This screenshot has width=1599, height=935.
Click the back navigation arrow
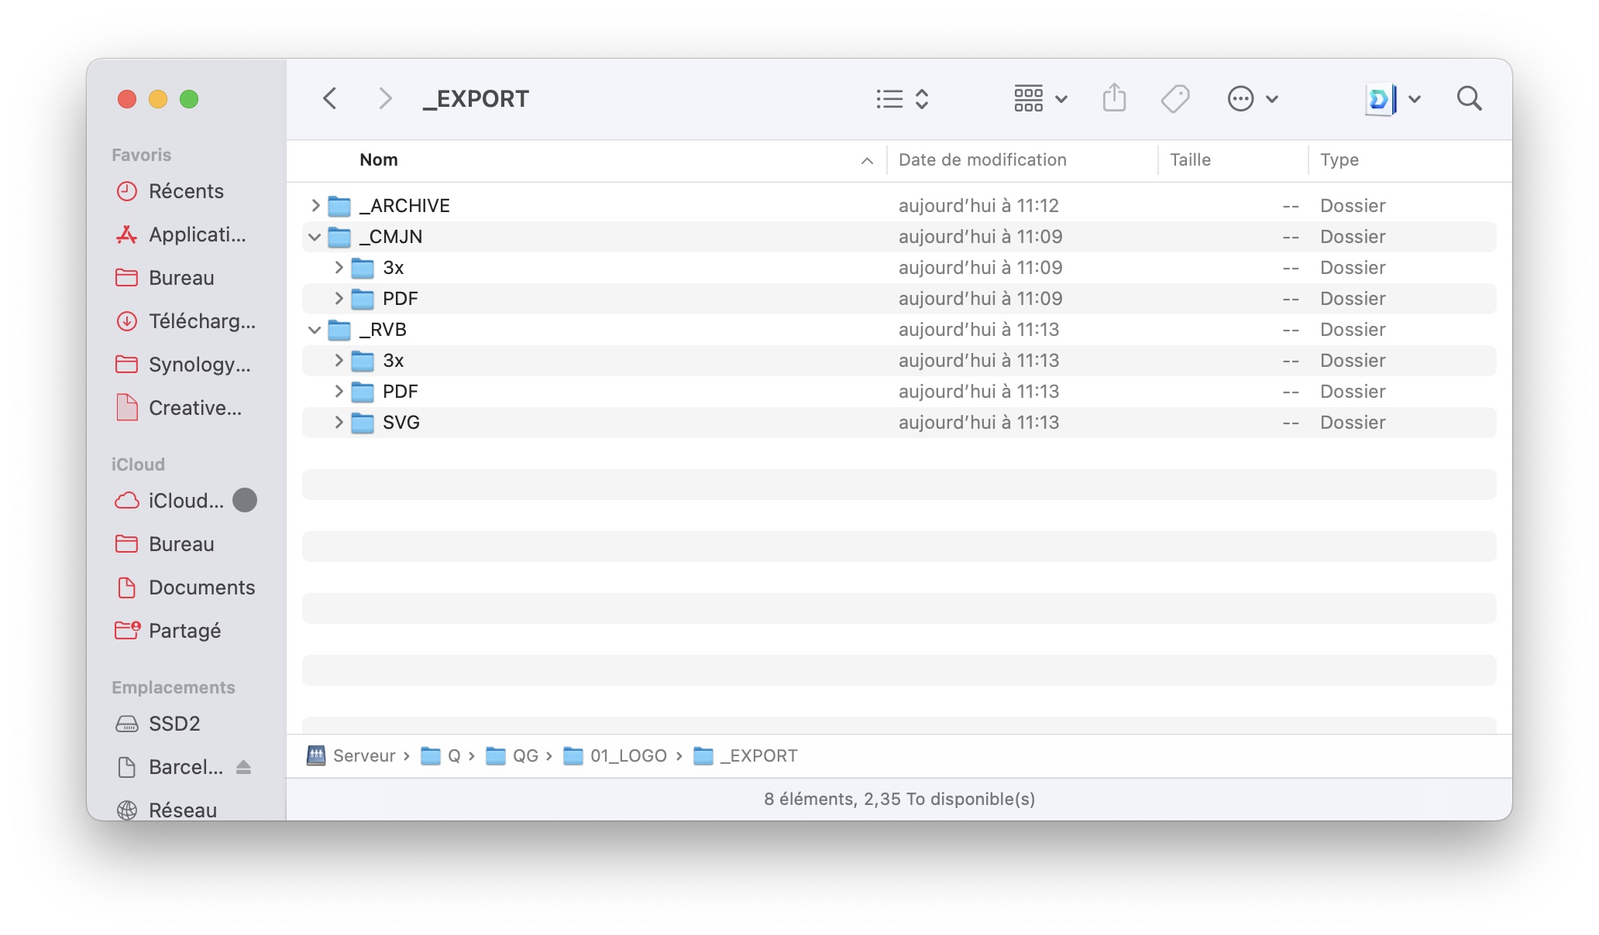330,98
